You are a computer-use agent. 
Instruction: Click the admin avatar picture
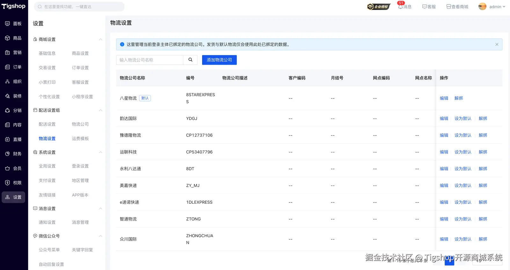482,6
